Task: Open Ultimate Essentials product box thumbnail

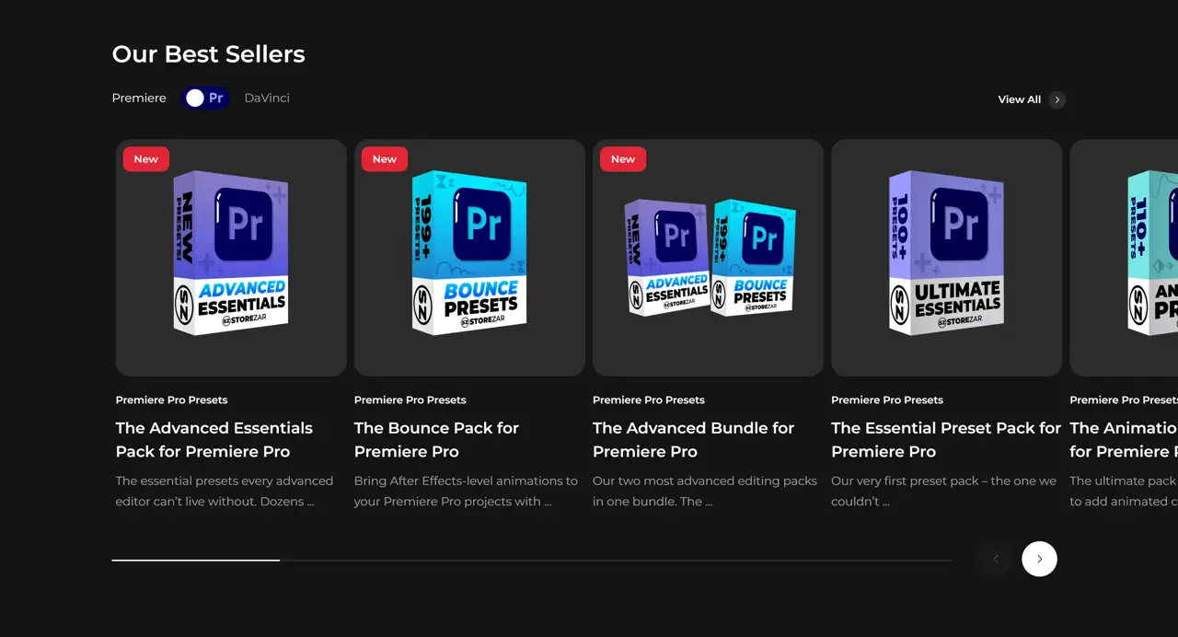Action: pyautogui.click(x=946, y=258)
